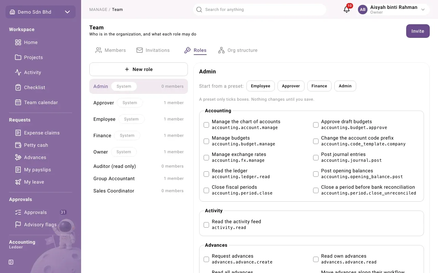Apply the Finance preset

point(319,86)
